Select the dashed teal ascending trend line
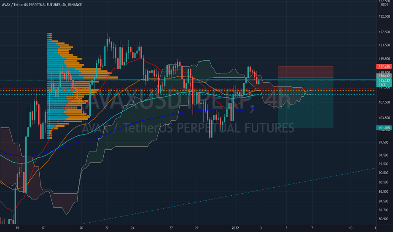The width and height of the screenshot is (393, 232). tap(229, 196)
